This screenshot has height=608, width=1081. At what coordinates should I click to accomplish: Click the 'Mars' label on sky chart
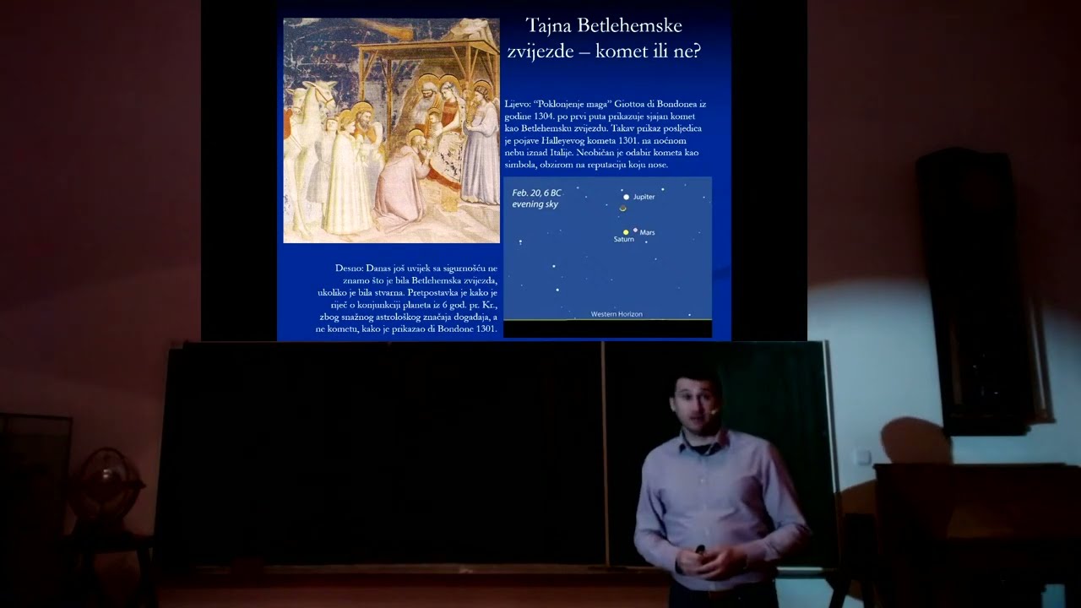click(x=647, y=232)
